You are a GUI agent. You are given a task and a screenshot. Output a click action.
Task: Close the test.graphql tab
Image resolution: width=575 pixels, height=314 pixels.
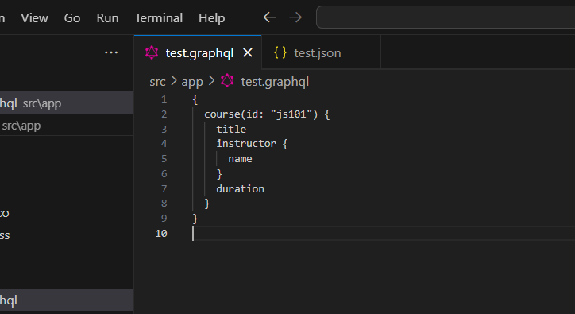click(x=248, y=53)
